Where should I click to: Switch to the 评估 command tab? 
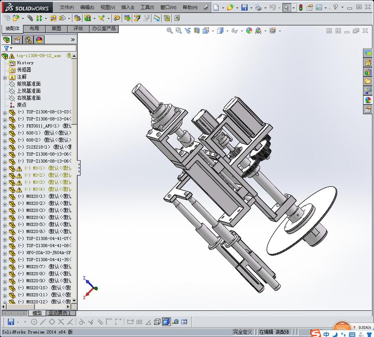[x=78, y=29]
